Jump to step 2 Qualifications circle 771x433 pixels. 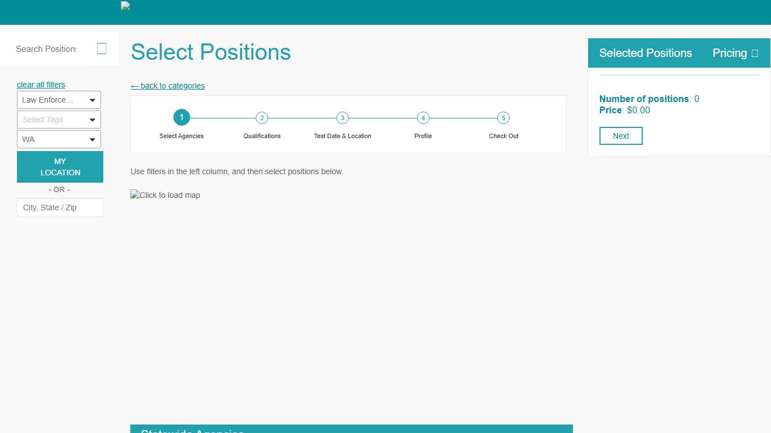click(261, 118)
